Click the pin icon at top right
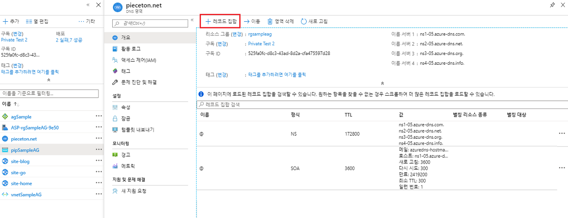 552,5
